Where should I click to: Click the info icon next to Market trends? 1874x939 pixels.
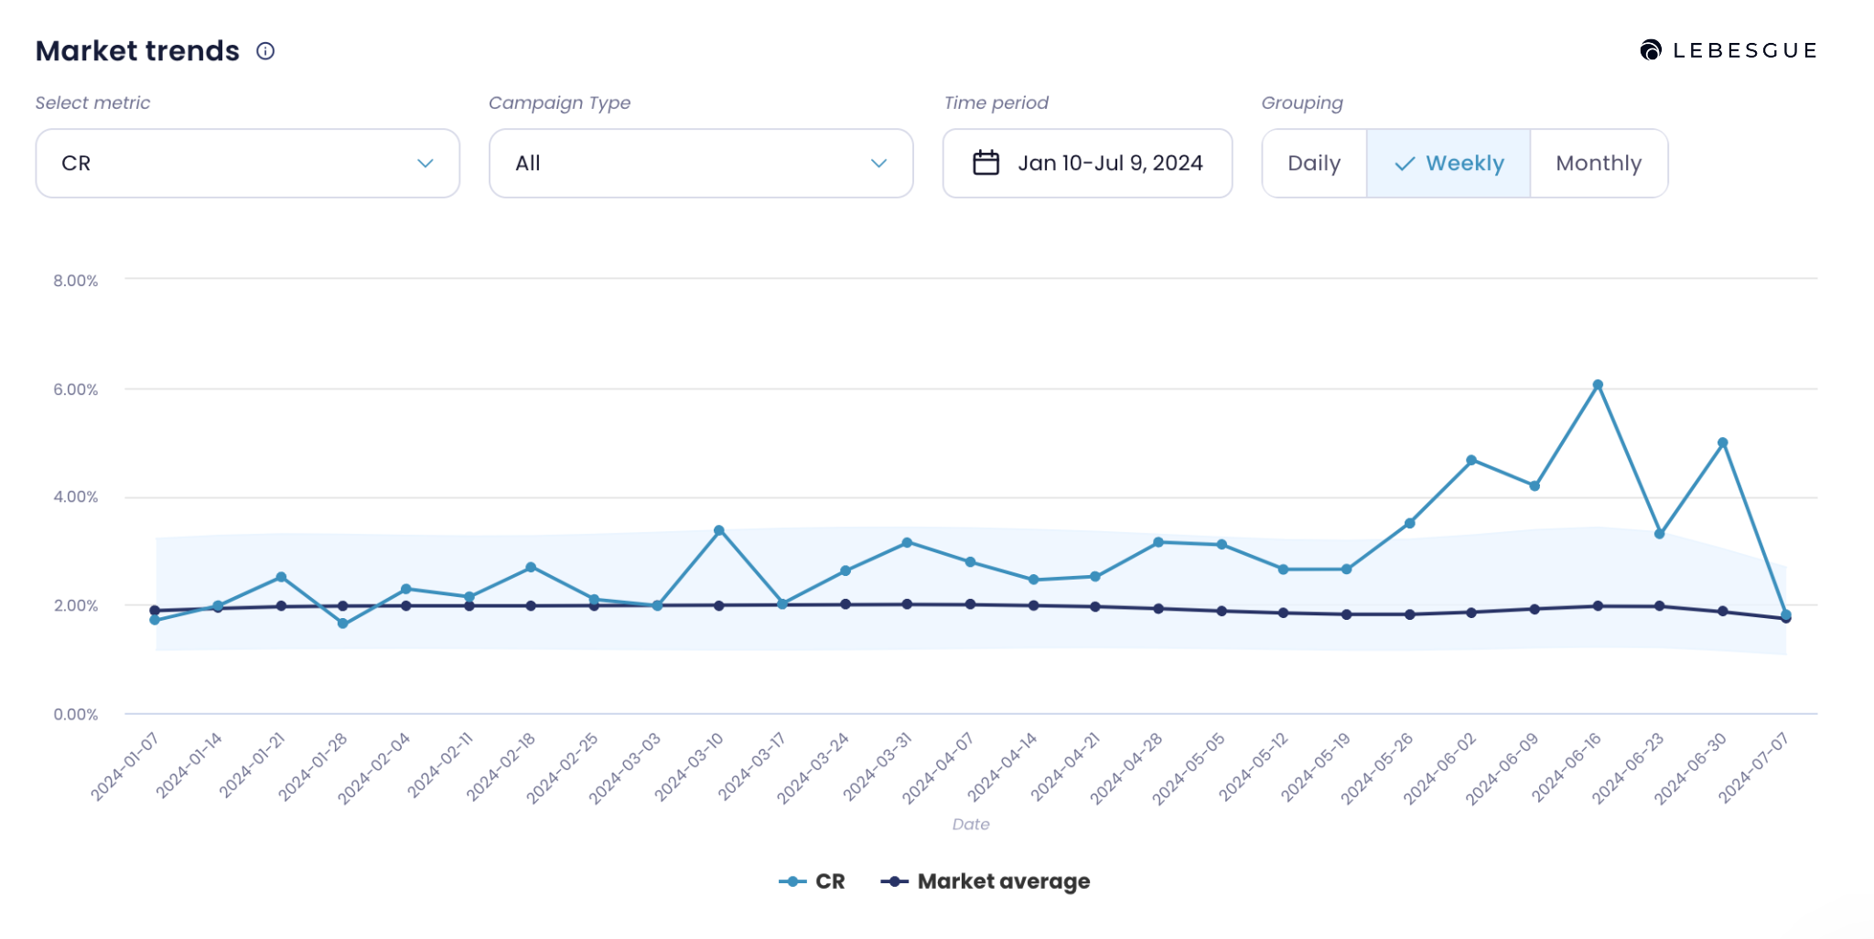point(265,51)
